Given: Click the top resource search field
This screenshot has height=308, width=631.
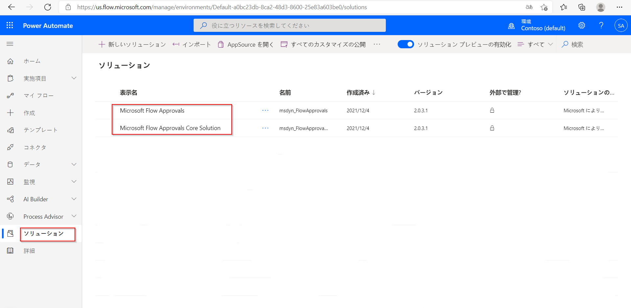Looking at the screenshot, I should tap(290, 25).
